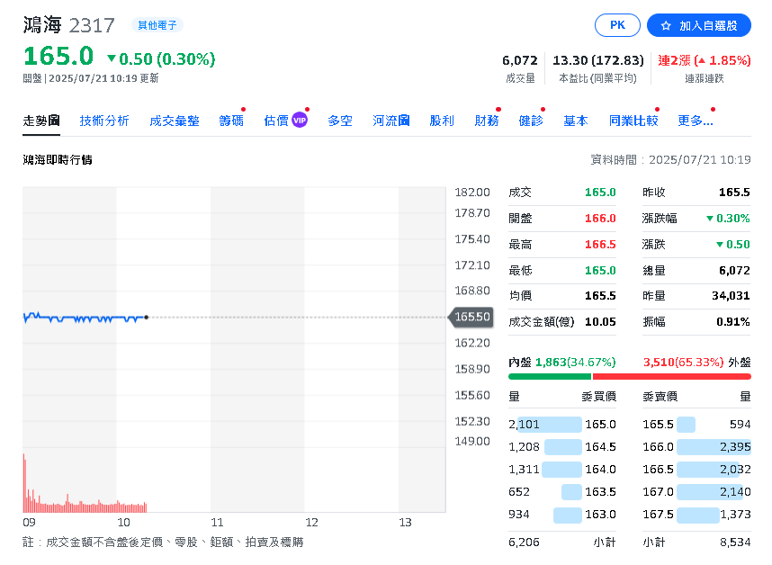Click the 166.0 ask price
This screenshot has width=772, height=565.
659,447
